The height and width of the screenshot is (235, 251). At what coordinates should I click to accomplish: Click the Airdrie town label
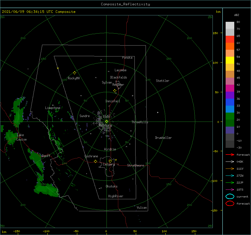coord(110,149)
